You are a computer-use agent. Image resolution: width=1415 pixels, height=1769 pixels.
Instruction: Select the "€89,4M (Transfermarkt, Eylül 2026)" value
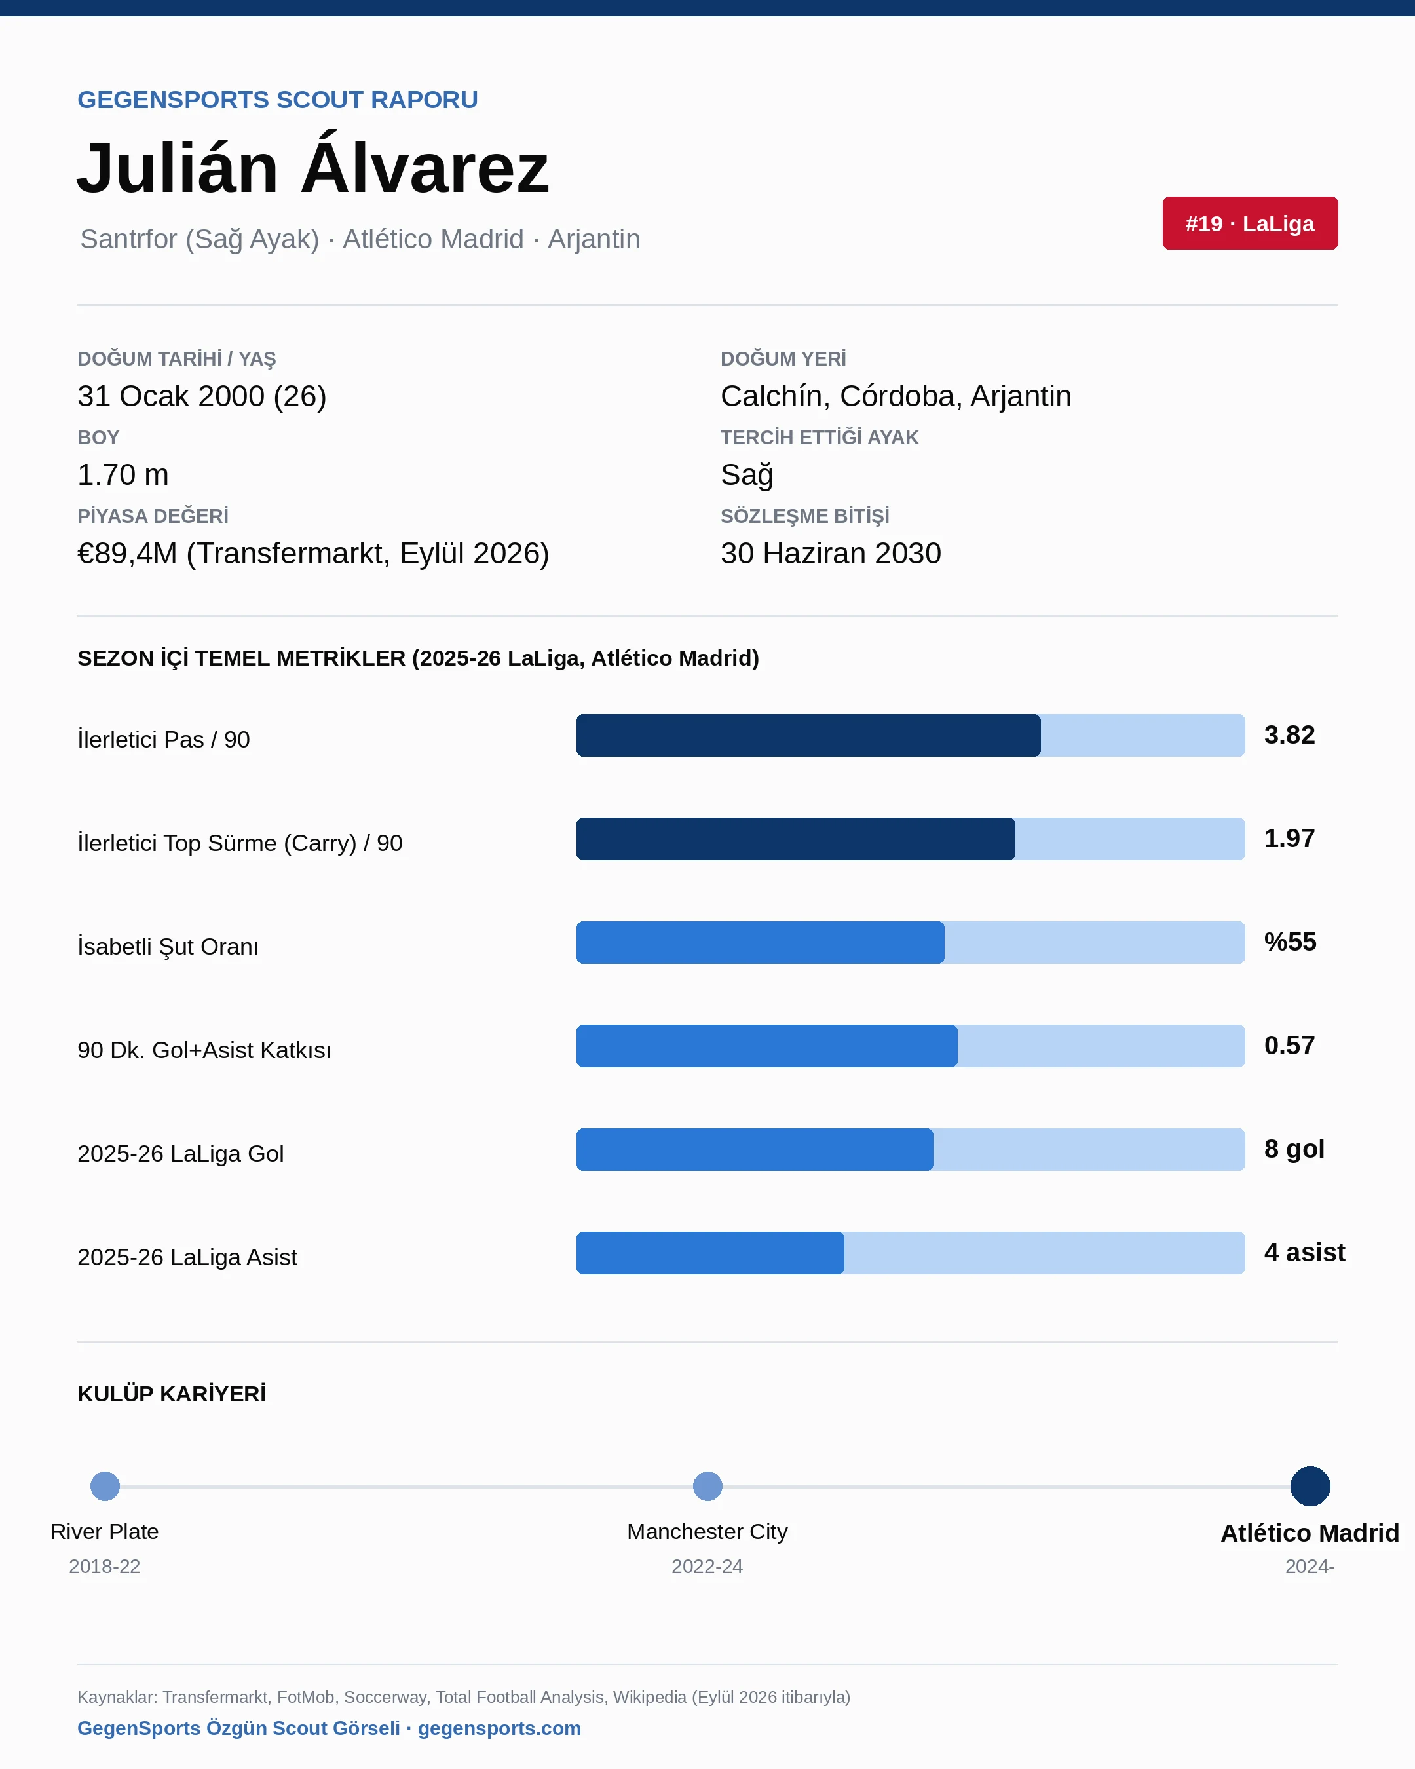tap(313, 553)
